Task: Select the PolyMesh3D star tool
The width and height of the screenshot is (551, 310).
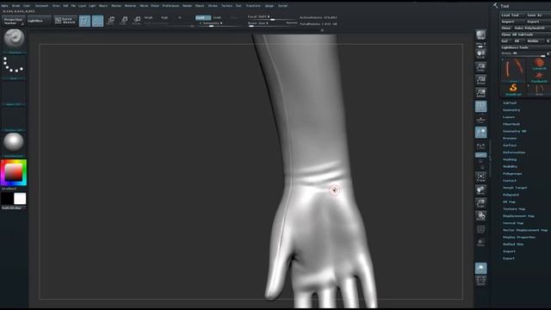Action: pos(539,77)
